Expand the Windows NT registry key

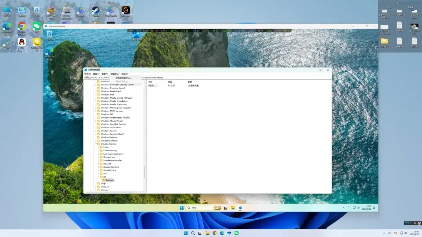click(96, 114)
